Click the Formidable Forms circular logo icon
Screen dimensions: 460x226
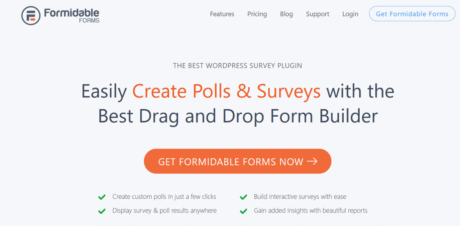(x=31, y=15)
